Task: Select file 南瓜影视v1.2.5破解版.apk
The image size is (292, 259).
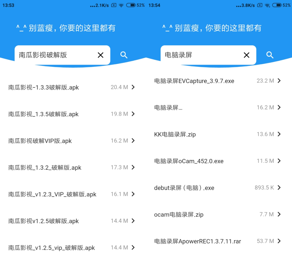Action: click(44, 221)
